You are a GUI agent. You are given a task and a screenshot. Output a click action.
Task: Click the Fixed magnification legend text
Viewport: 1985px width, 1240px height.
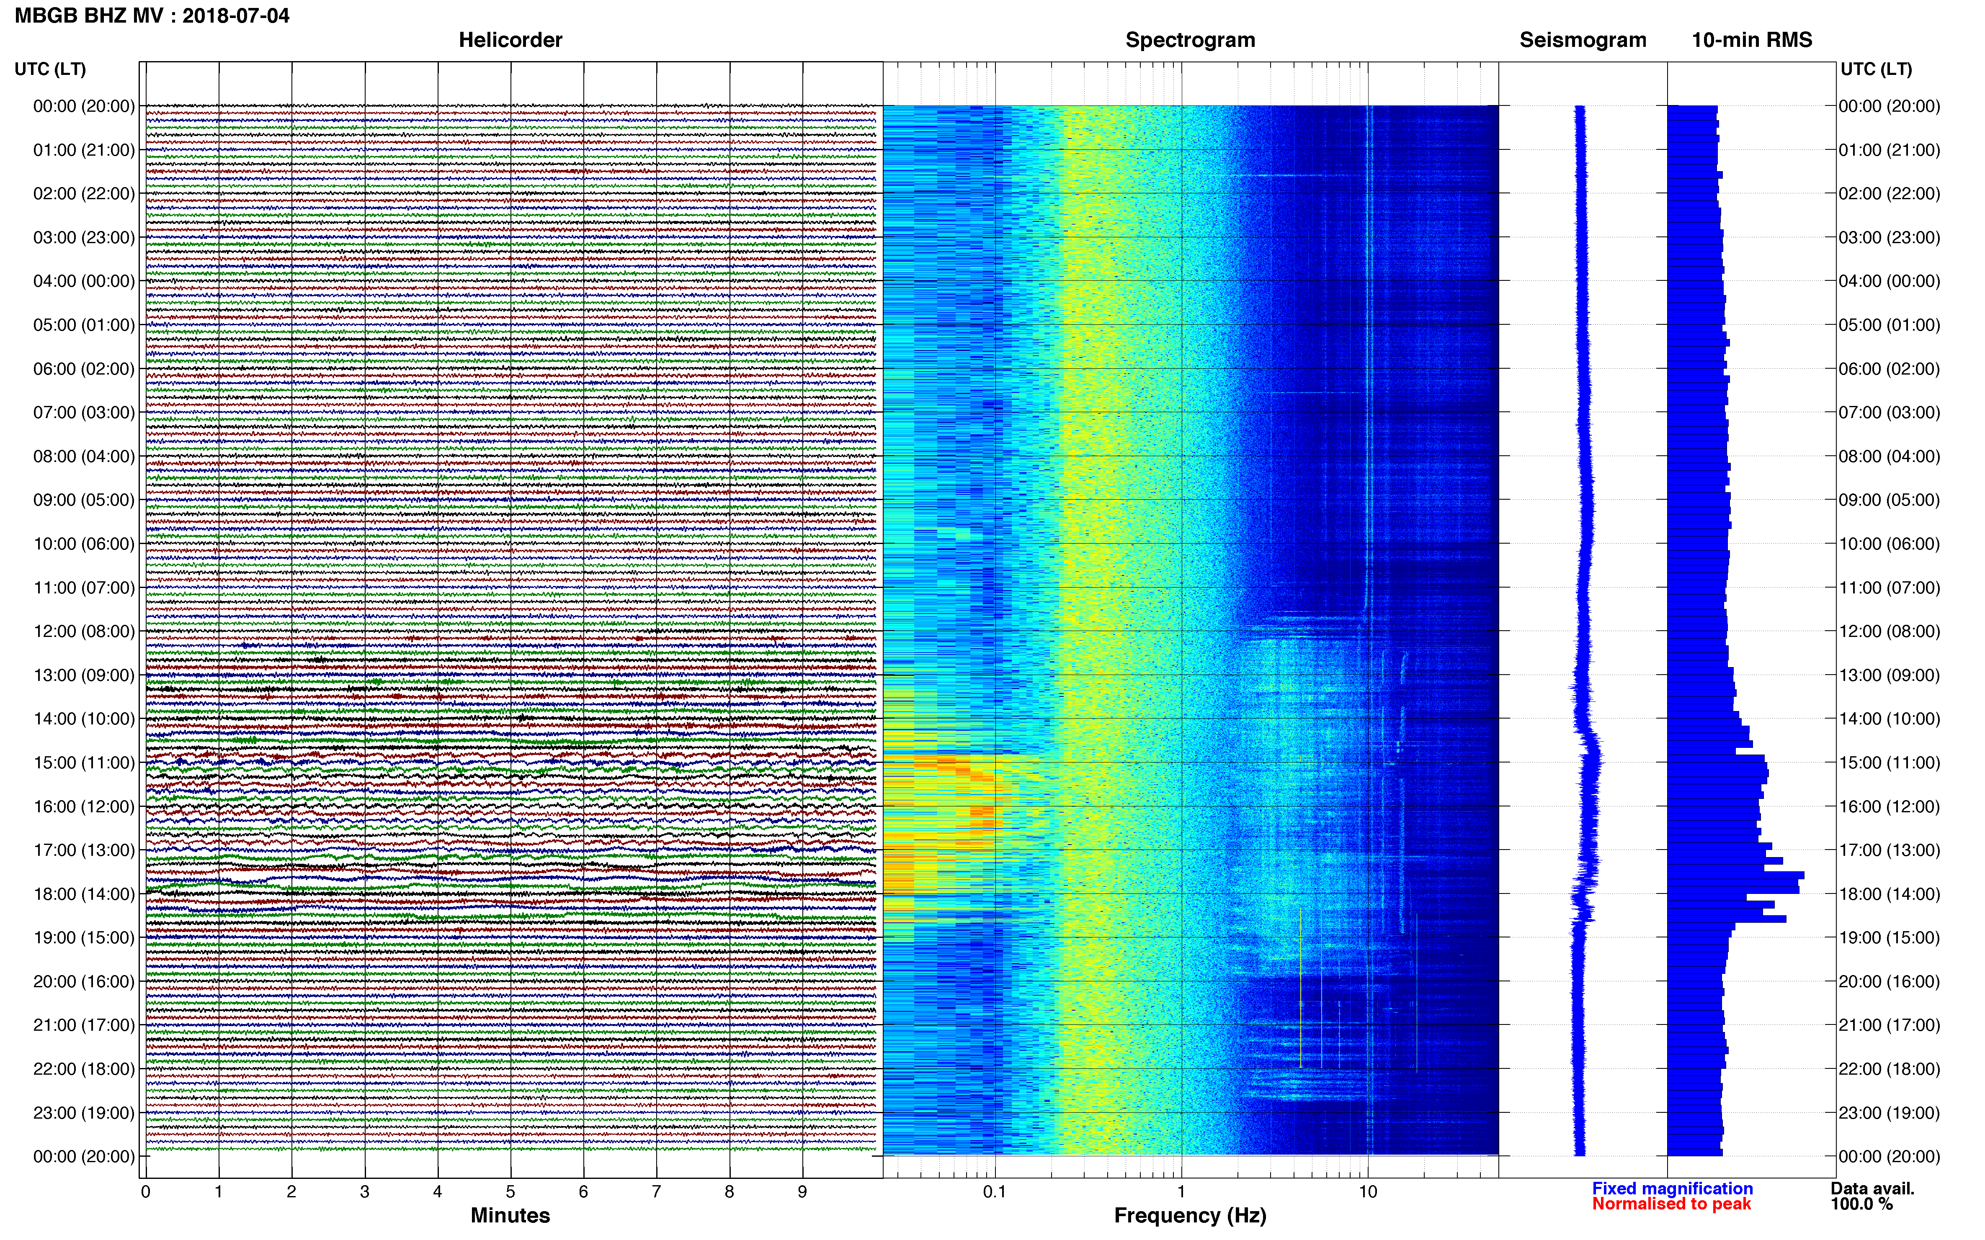[x=1672, y=1189]
